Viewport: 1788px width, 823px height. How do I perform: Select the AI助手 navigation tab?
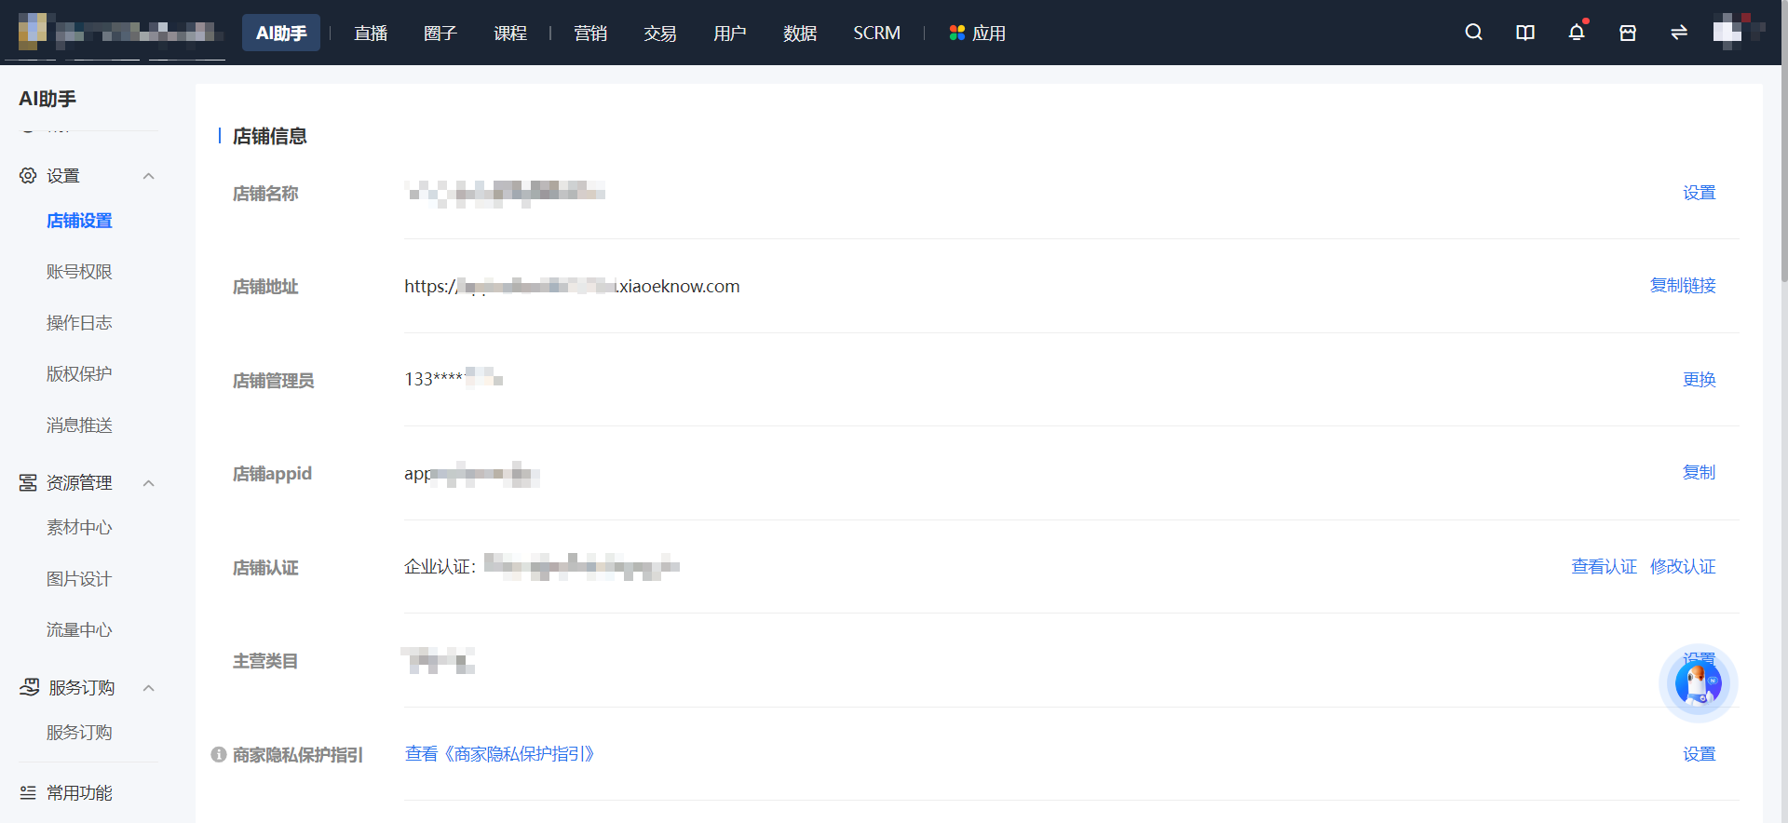281,33
